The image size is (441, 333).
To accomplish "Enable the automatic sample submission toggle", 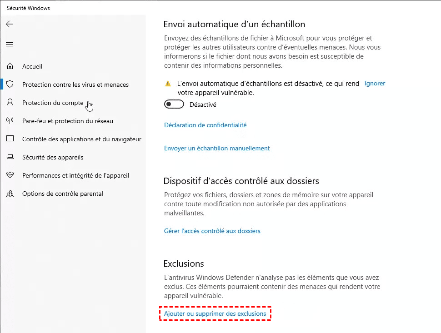I will pos(174,104).
